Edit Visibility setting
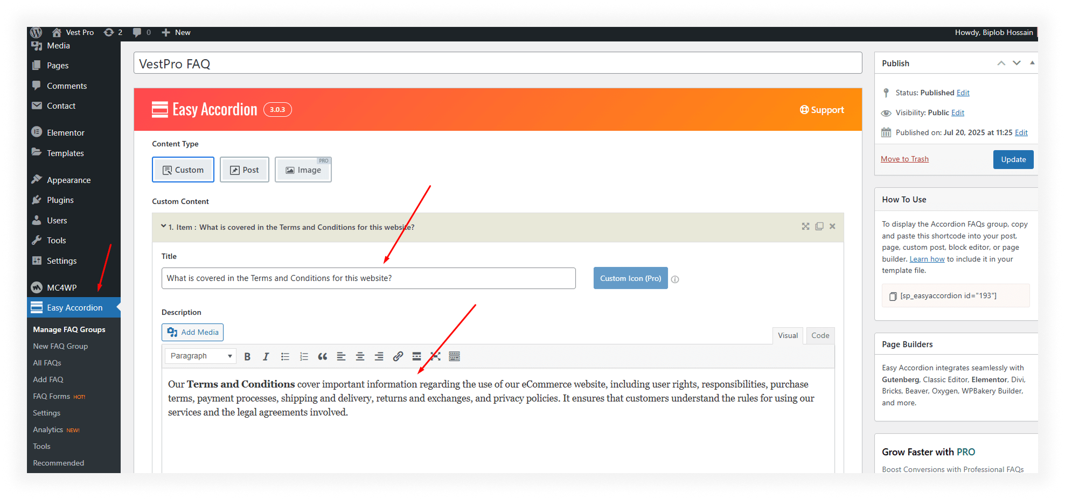Image resolution: width=1065 pixels, height=500 pixels. pos(957,113)
